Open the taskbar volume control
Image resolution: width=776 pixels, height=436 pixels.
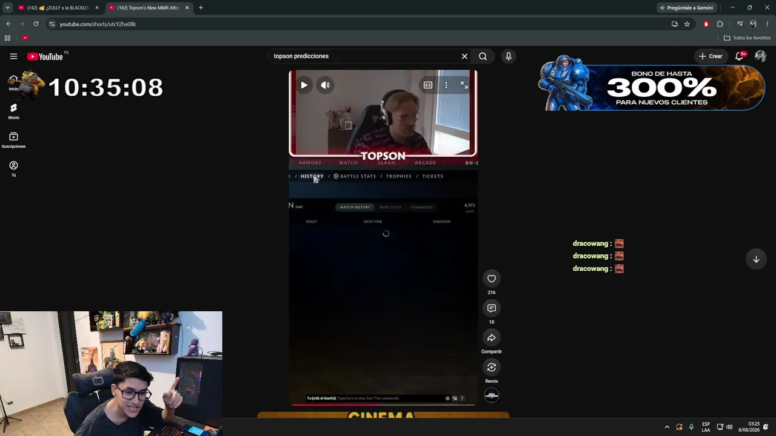pos(729,427)
